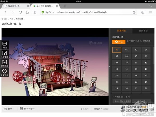Viewport: 156px width, 117px height.
Task: Click the 内地 breadcrumb link
Action: (x=11, y=19)
